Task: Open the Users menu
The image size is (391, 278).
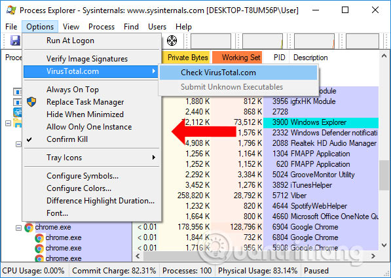Action: (157, 27)
